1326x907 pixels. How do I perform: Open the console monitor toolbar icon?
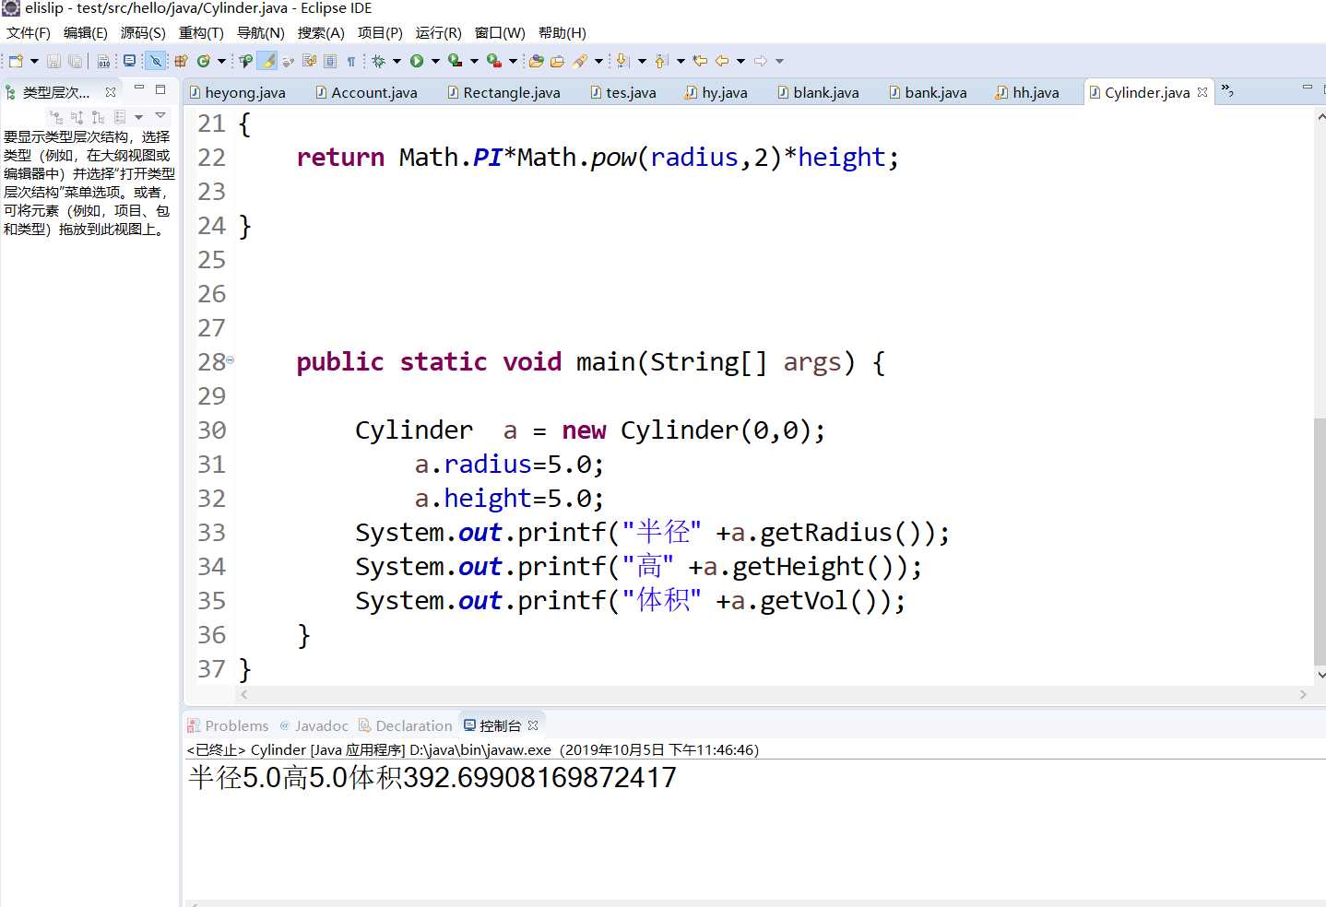[x=129, y=61]
